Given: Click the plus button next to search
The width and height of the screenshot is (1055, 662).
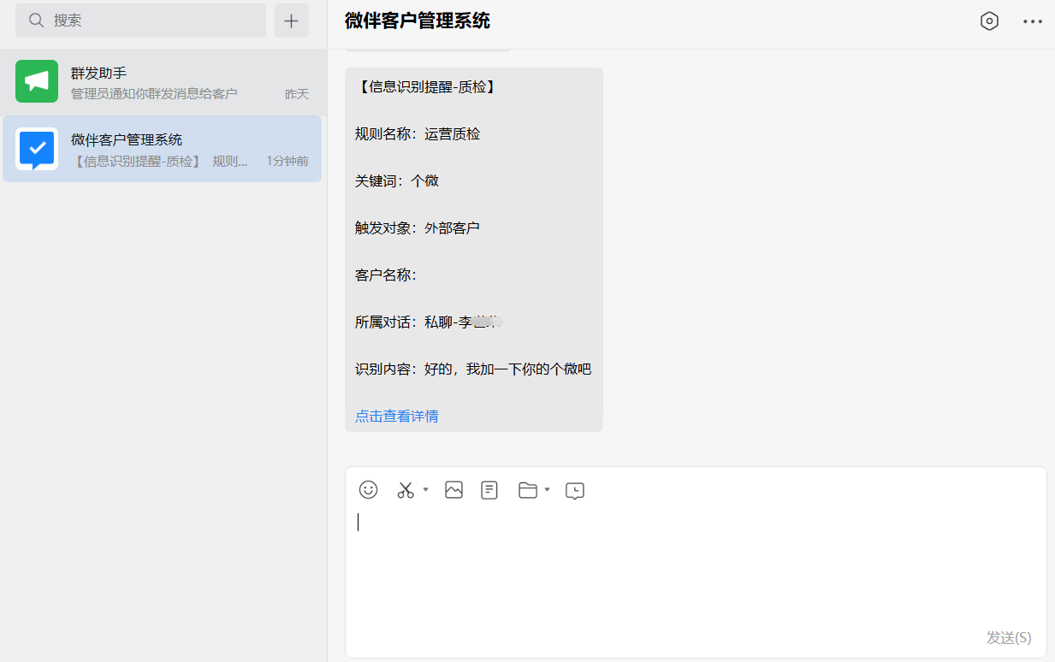Looking at the screenshot, I should (291, 21).
